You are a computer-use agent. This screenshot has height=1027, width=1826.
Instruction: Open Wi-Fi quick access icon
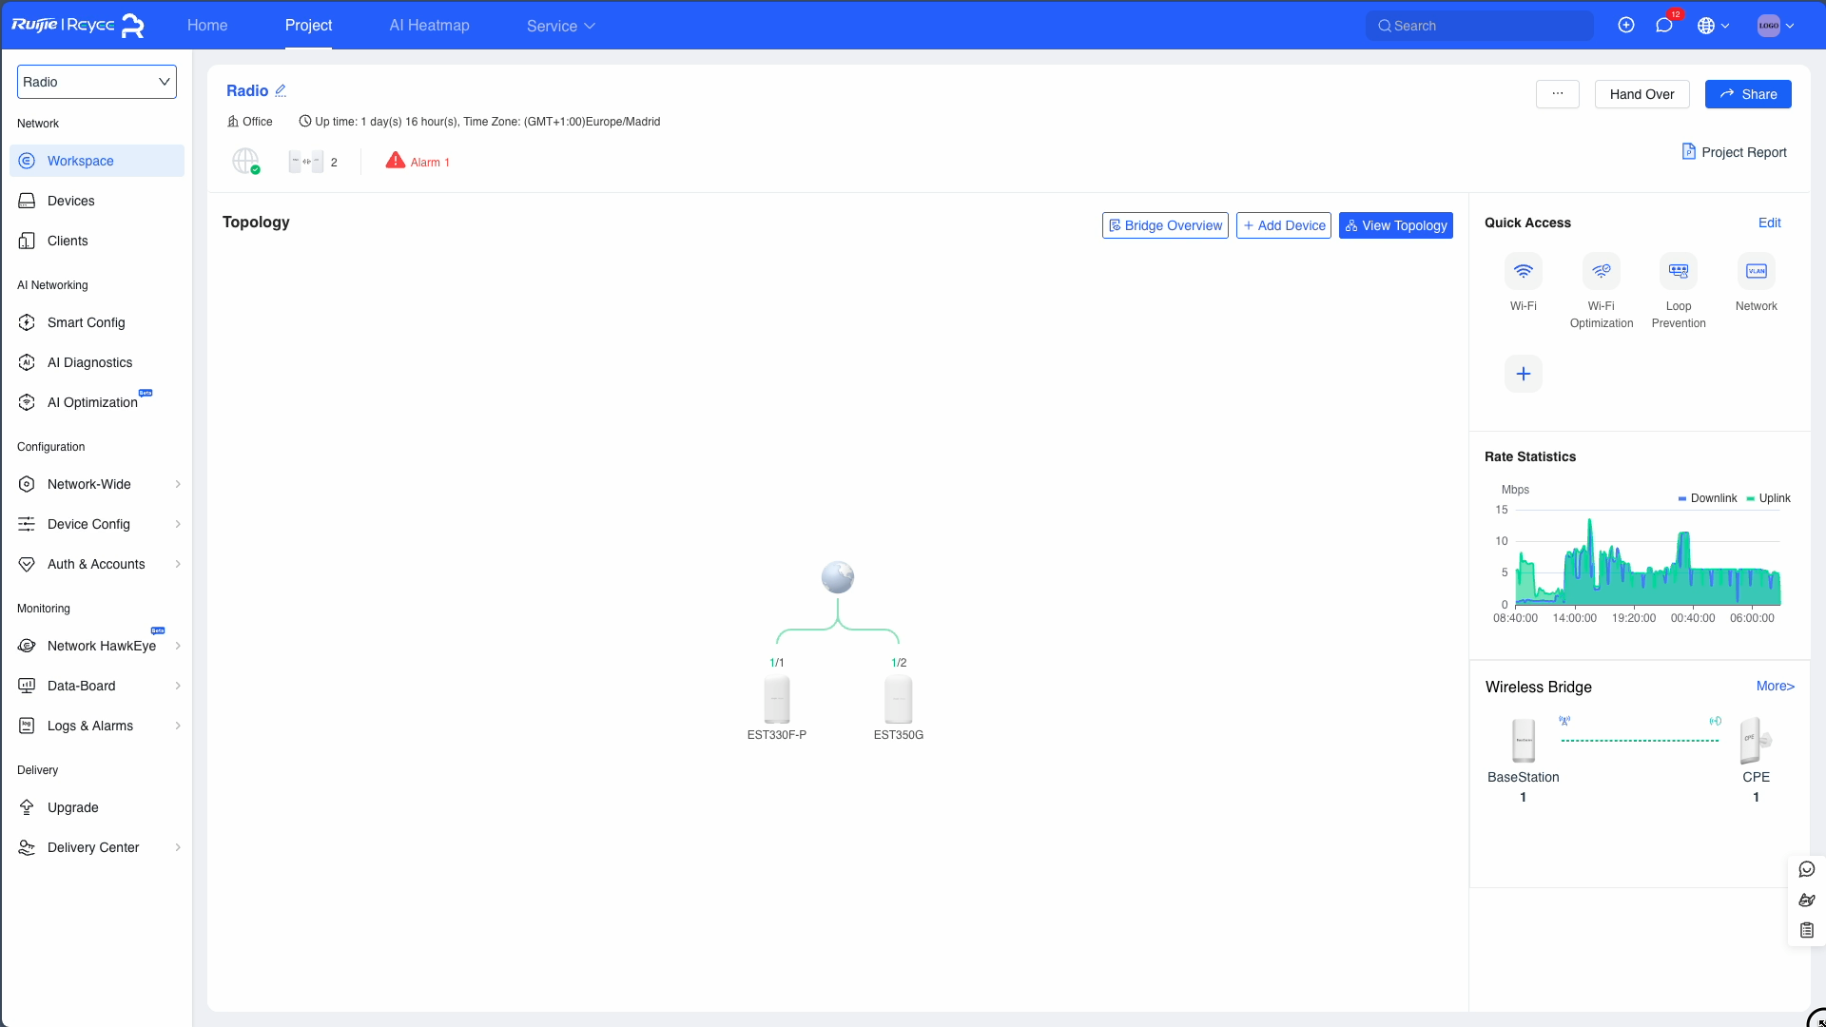(1523, 272)
